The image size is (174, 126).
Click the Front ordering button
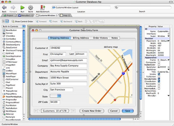pos(53,21)
